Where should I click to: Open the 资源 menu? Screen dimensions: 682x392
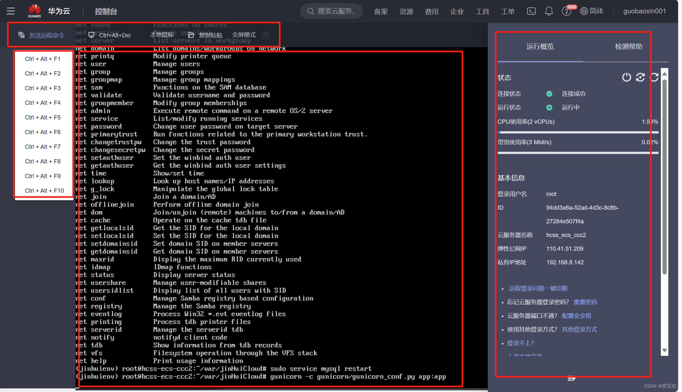406,12
